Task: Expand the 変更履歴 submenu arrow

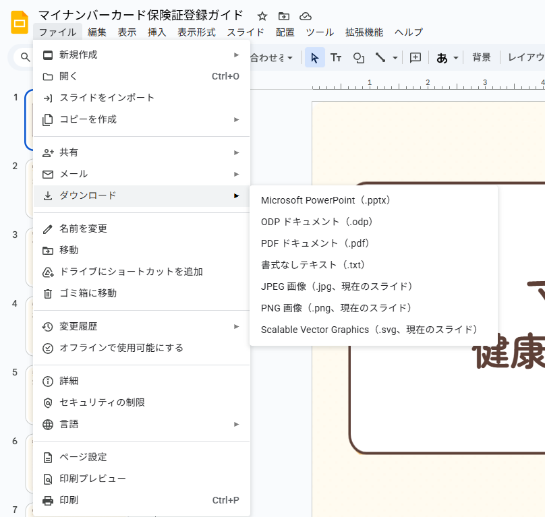Action: tap(236, 326)
